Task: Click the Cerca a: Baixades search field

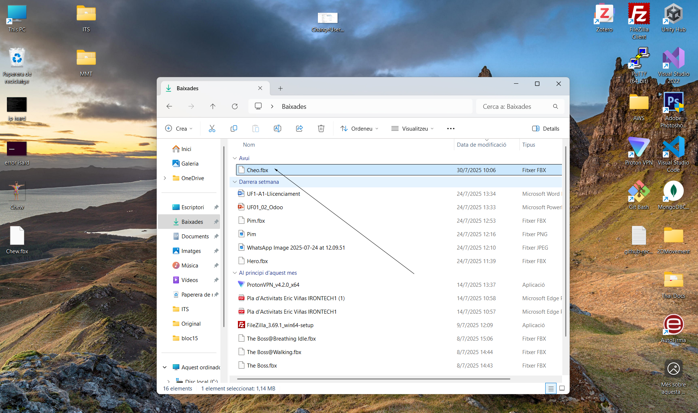Action: [515, 106]
